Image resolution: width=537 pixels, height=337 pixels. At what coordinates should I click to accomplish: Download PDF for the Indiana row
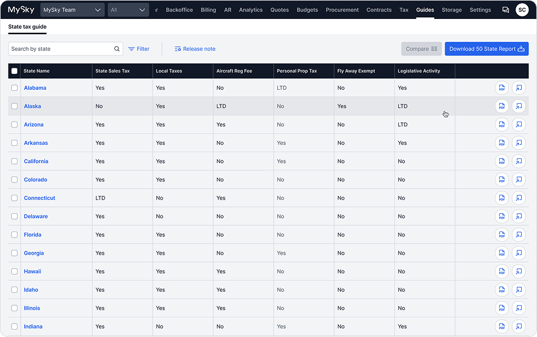click(x=502, y=327)
